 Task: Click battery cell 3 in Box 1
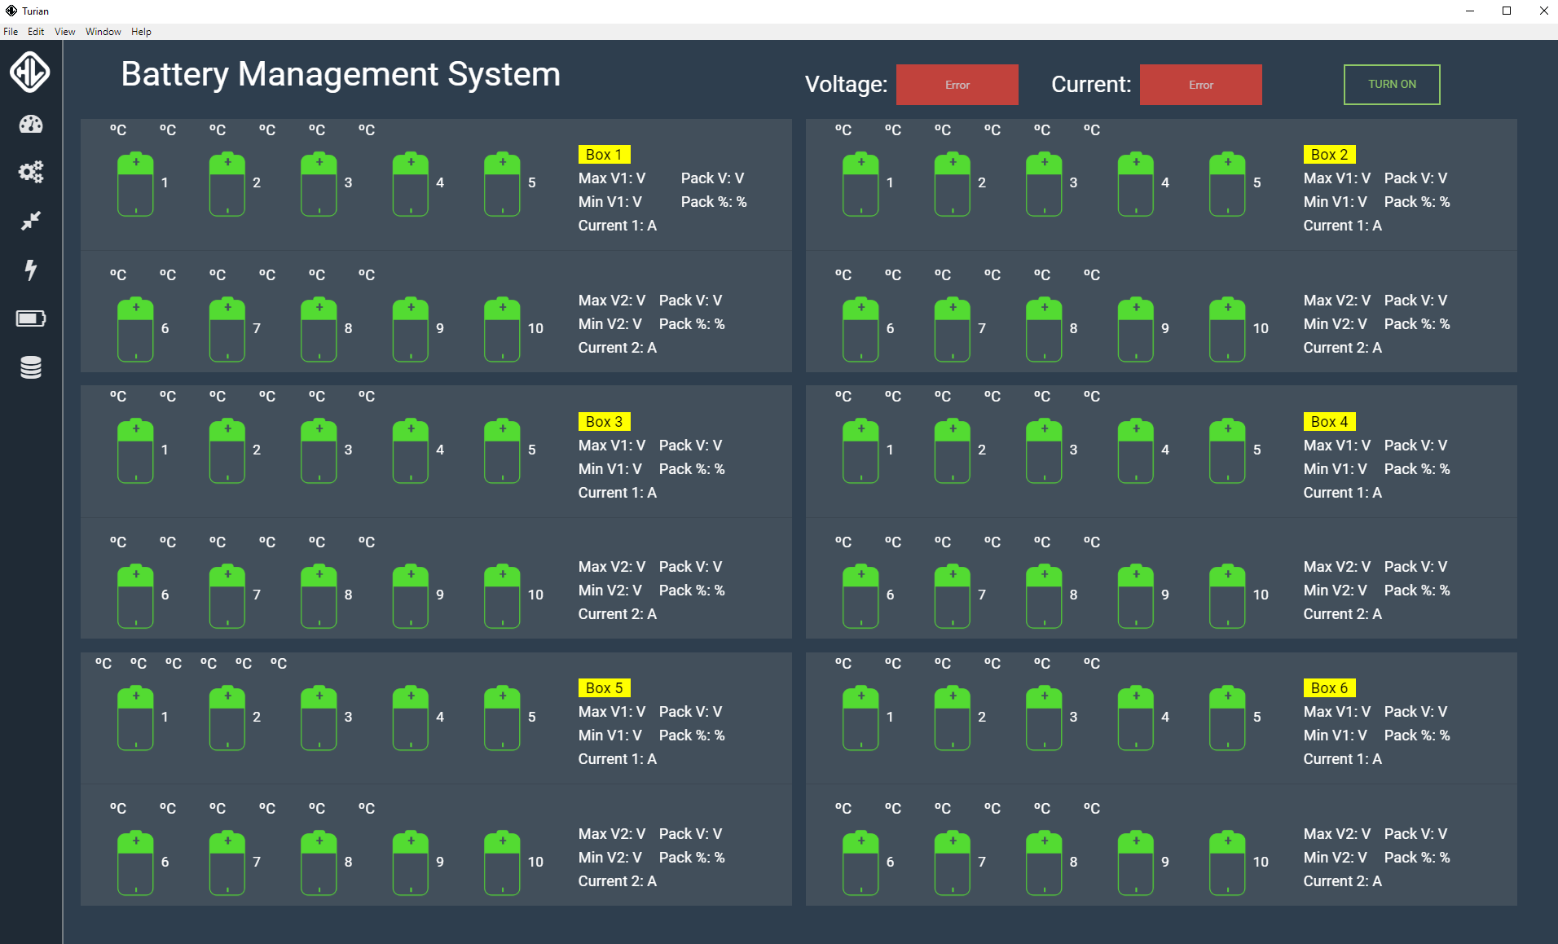319,183
